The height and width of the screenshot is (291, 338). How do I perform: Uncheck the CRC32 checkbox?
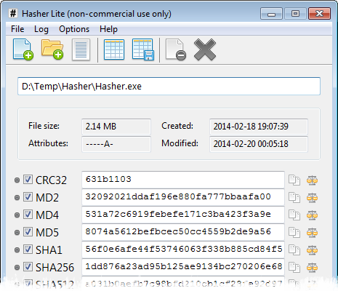pyautogui.click(x=28, y=180)
